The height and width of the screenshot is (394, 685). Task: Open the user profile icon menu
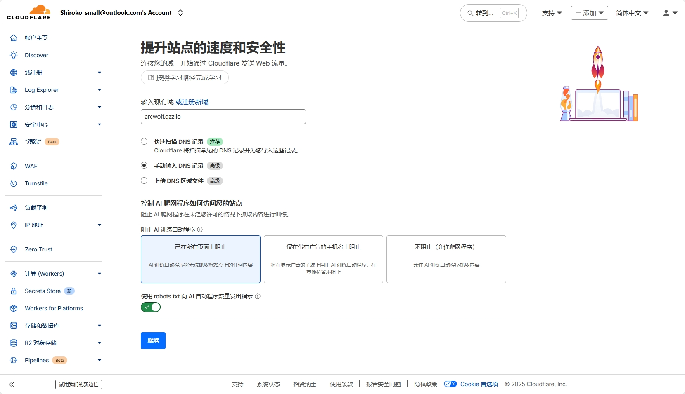(670, 13)
